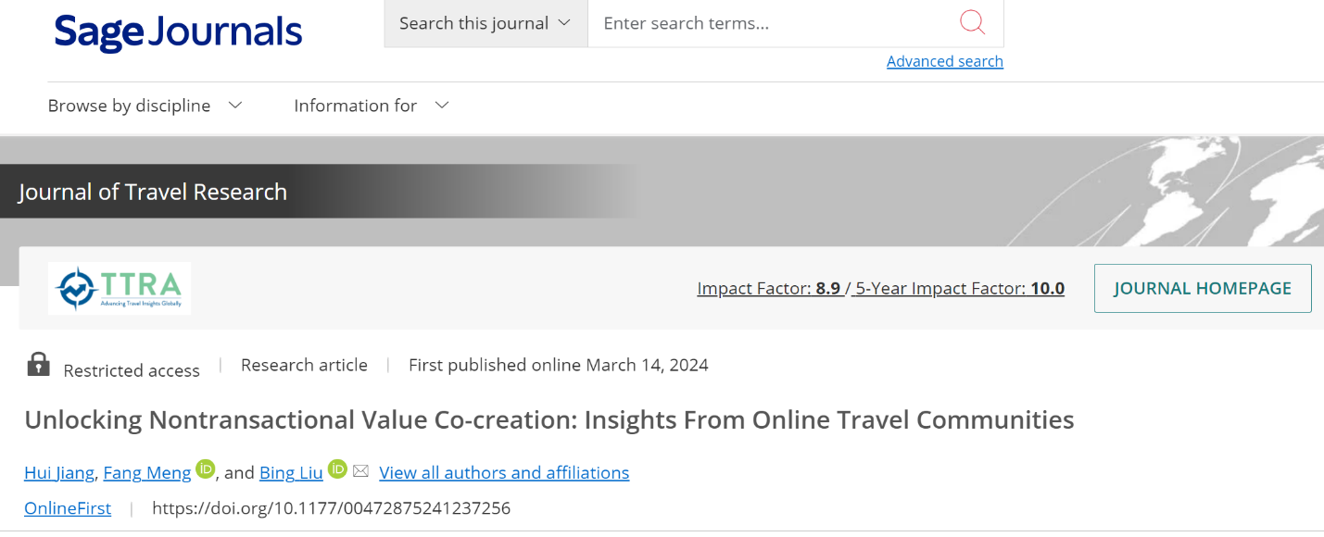Expand the Information for menu
This screenshot has height=537, width=1324.
pos(371,106)
